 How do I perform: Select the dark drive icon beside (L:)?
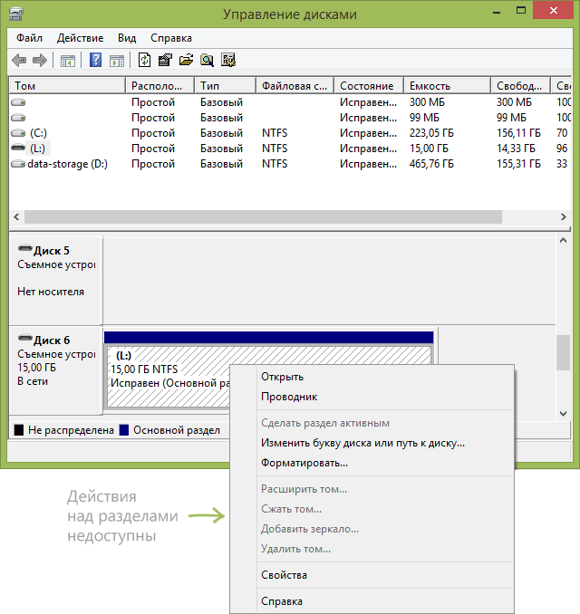pyautogui.click(x=18, y=148)
